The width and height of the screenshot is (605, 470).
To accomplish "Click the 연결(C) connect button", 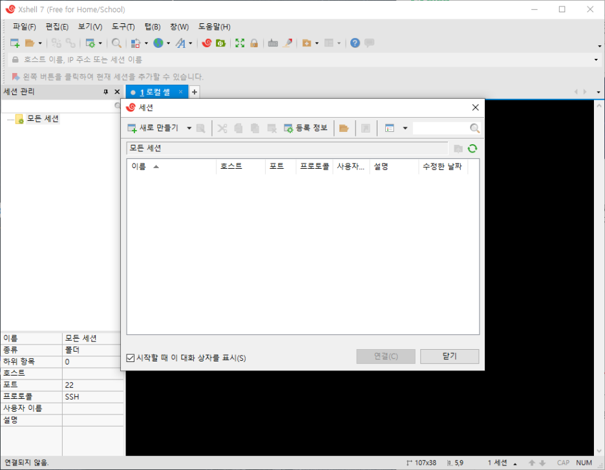I will [x=386, y=356].
